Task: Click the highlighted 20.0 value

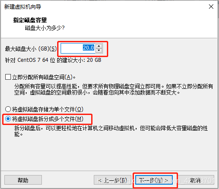Action: (89, 47)
